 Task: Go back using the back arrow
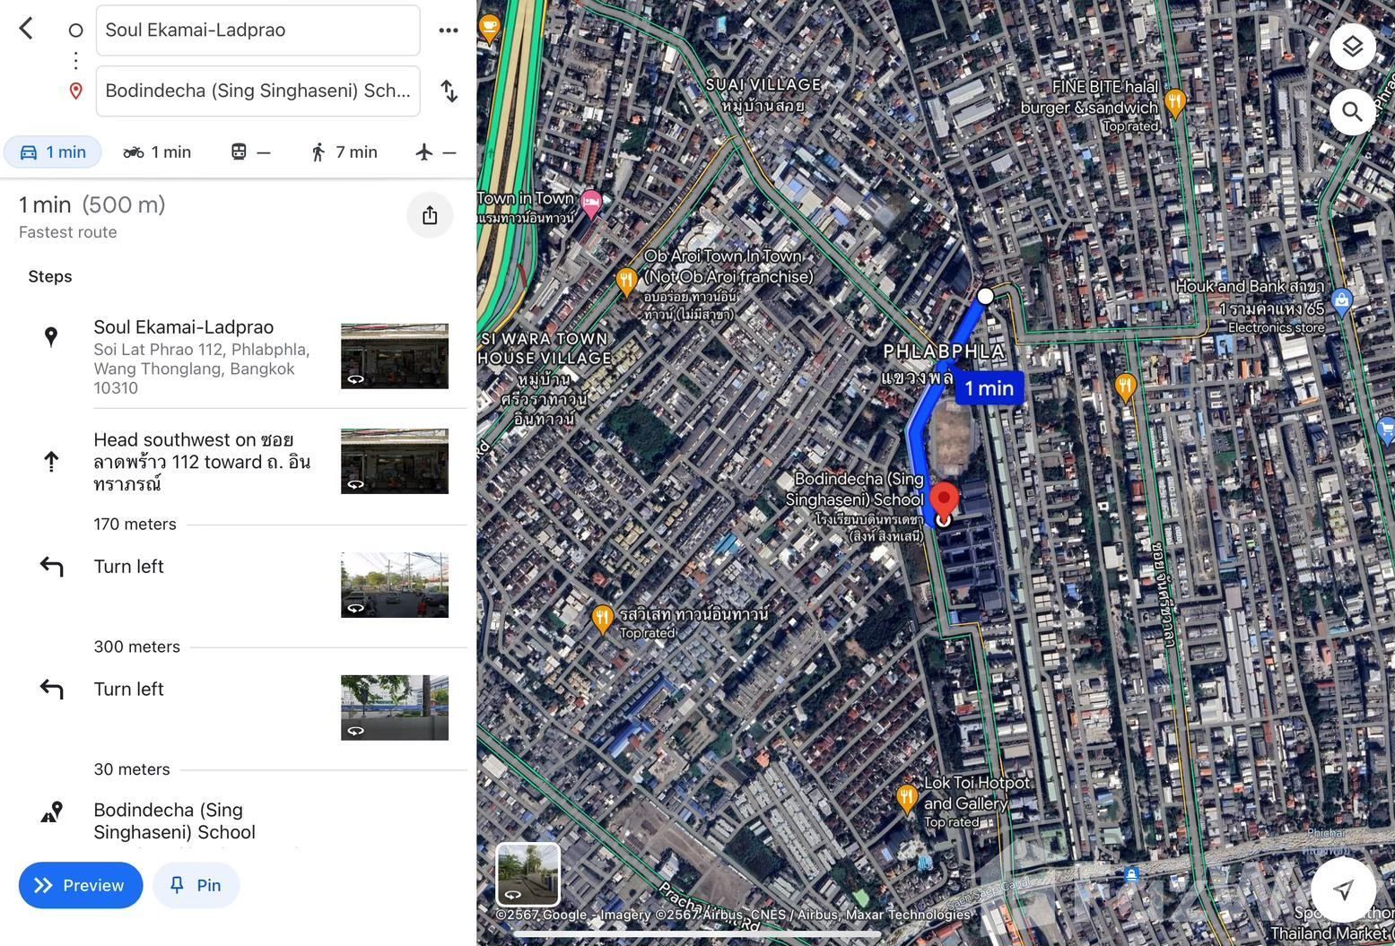tap(26, 29)
